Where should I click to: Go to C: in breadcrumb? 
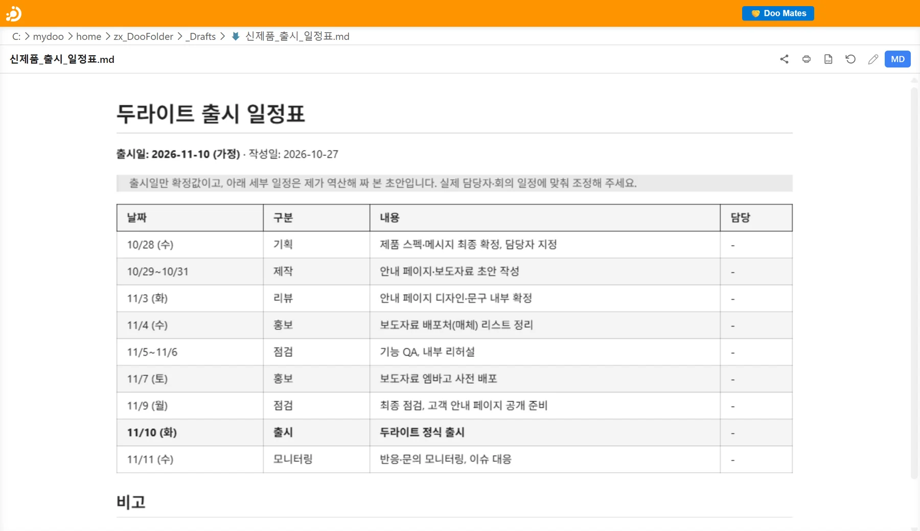[x=16, y=36]
